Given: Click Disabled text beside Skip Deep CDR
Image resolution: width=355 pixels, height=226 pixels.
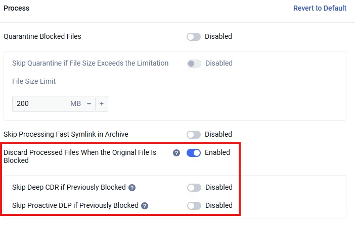Looking at the screenshot, I should [x=219, y=187].
